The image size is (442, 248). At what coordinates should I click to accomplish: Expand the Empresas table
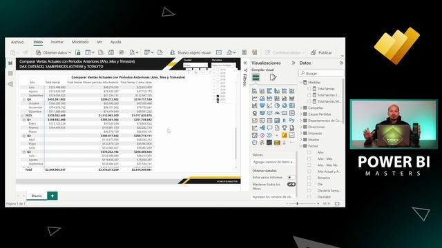[x=301, y=133]
